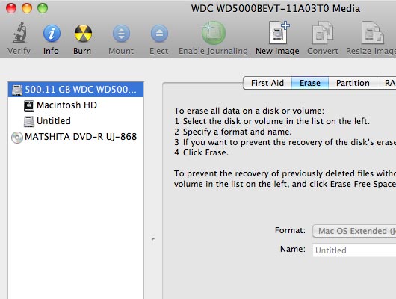Screen dimensions: 396x299
Task: Click the Convert image icon
Action: click(x=323, y=33)
